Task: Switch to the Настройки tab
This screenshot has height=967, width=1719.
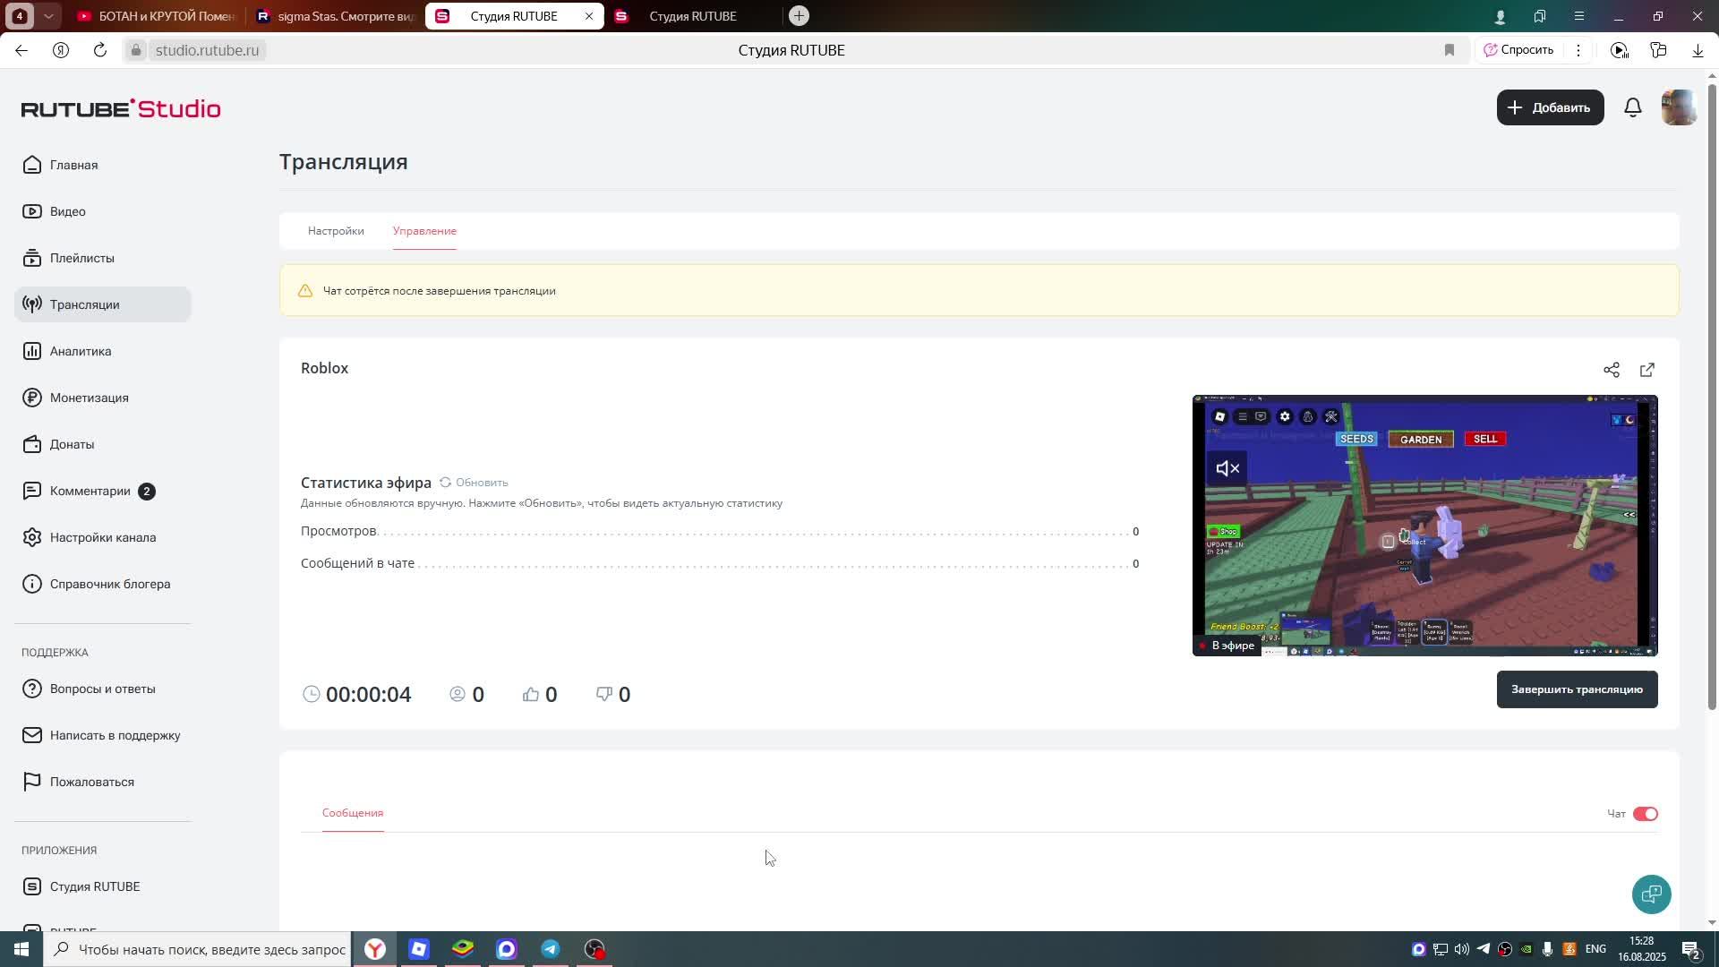Action: pyautogui.click(x=336, y=231)
